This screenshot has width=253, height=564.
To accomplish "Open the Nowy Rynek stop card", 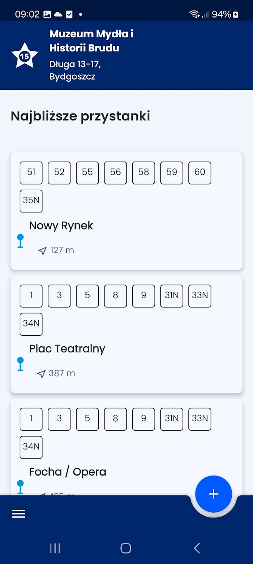I will (x=126, y=211).
